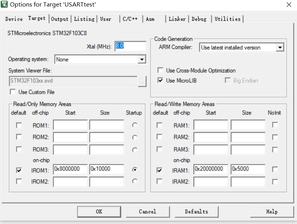Screen dimensions: 297x224
Task: Click RAM3 Start address field
Action: click(211, 150)
